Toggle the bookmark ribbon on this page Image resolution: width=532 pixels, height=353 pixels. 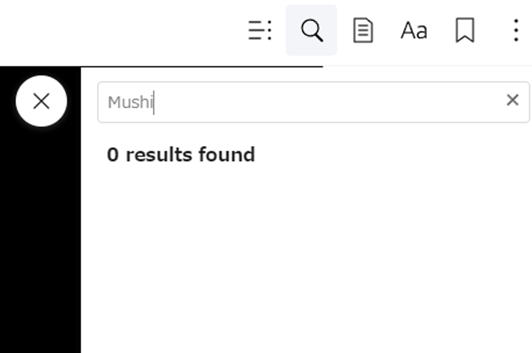coord(465,31)
